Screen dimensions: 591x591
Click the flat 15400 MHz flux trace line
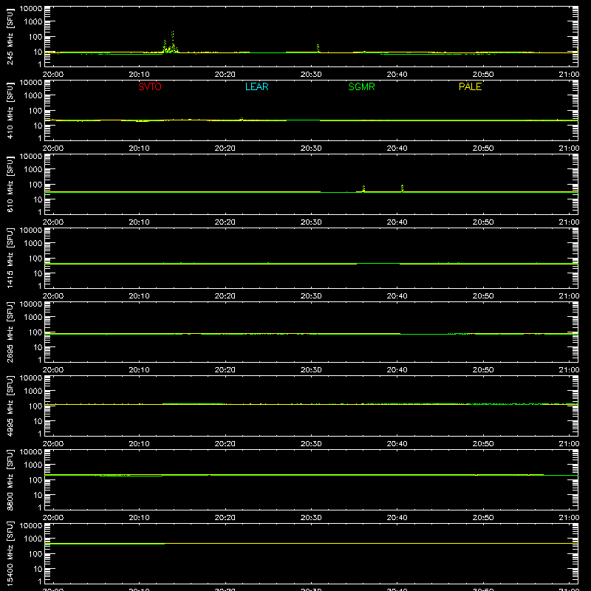click(x=311, y=544)
